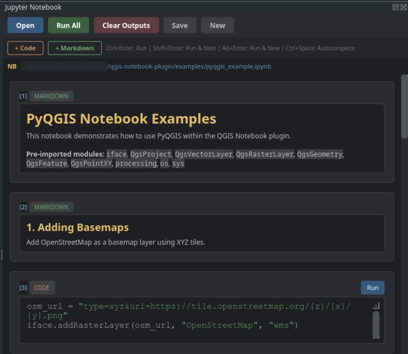Click the code editor's inner scrollbar

tap(375, 324)
